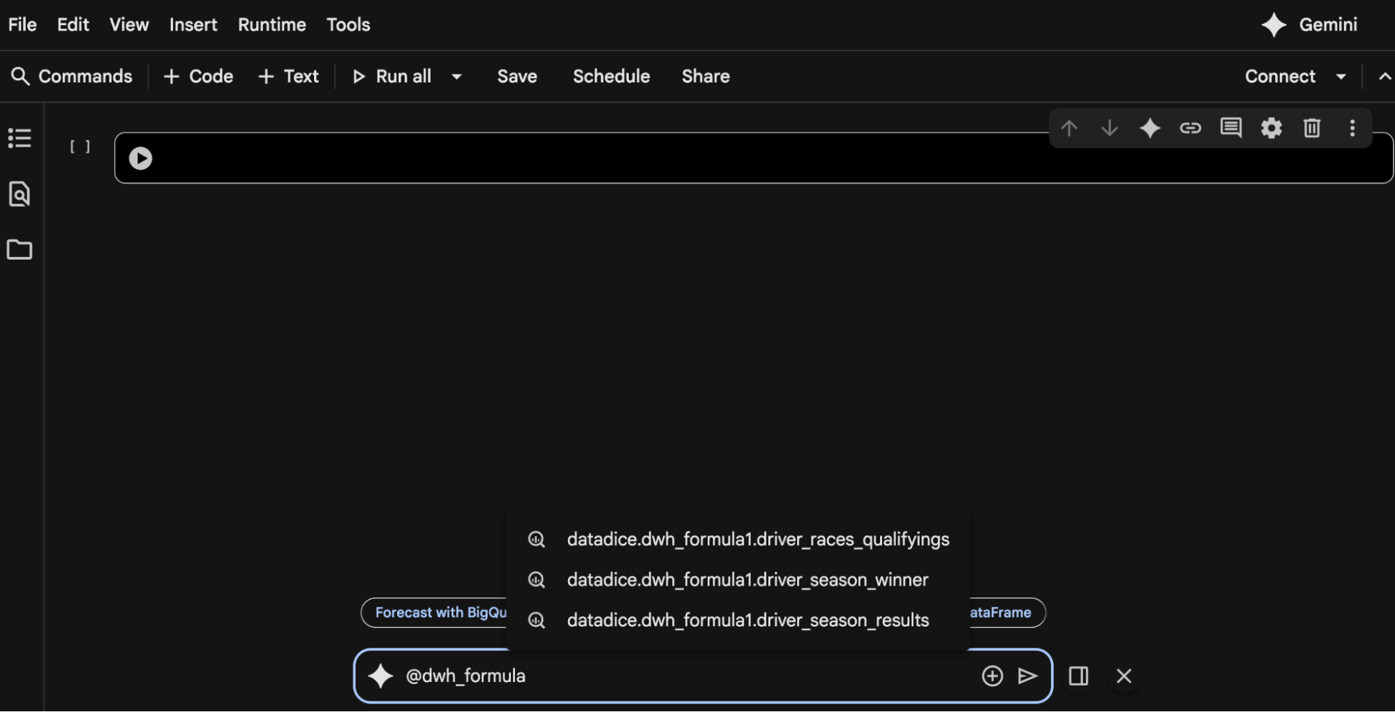Open the find and replace panel

point(19,195)
